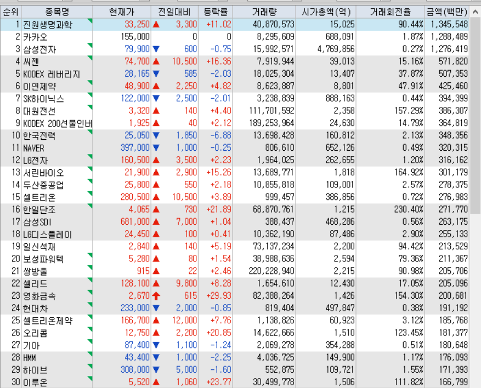481x388 pixels.
Task: Click 진원생명과학 green corner marker
Action: click(x=90, y=21)
